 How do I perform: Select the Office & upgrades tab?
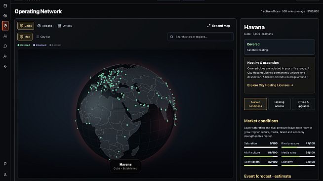(303, 104)
